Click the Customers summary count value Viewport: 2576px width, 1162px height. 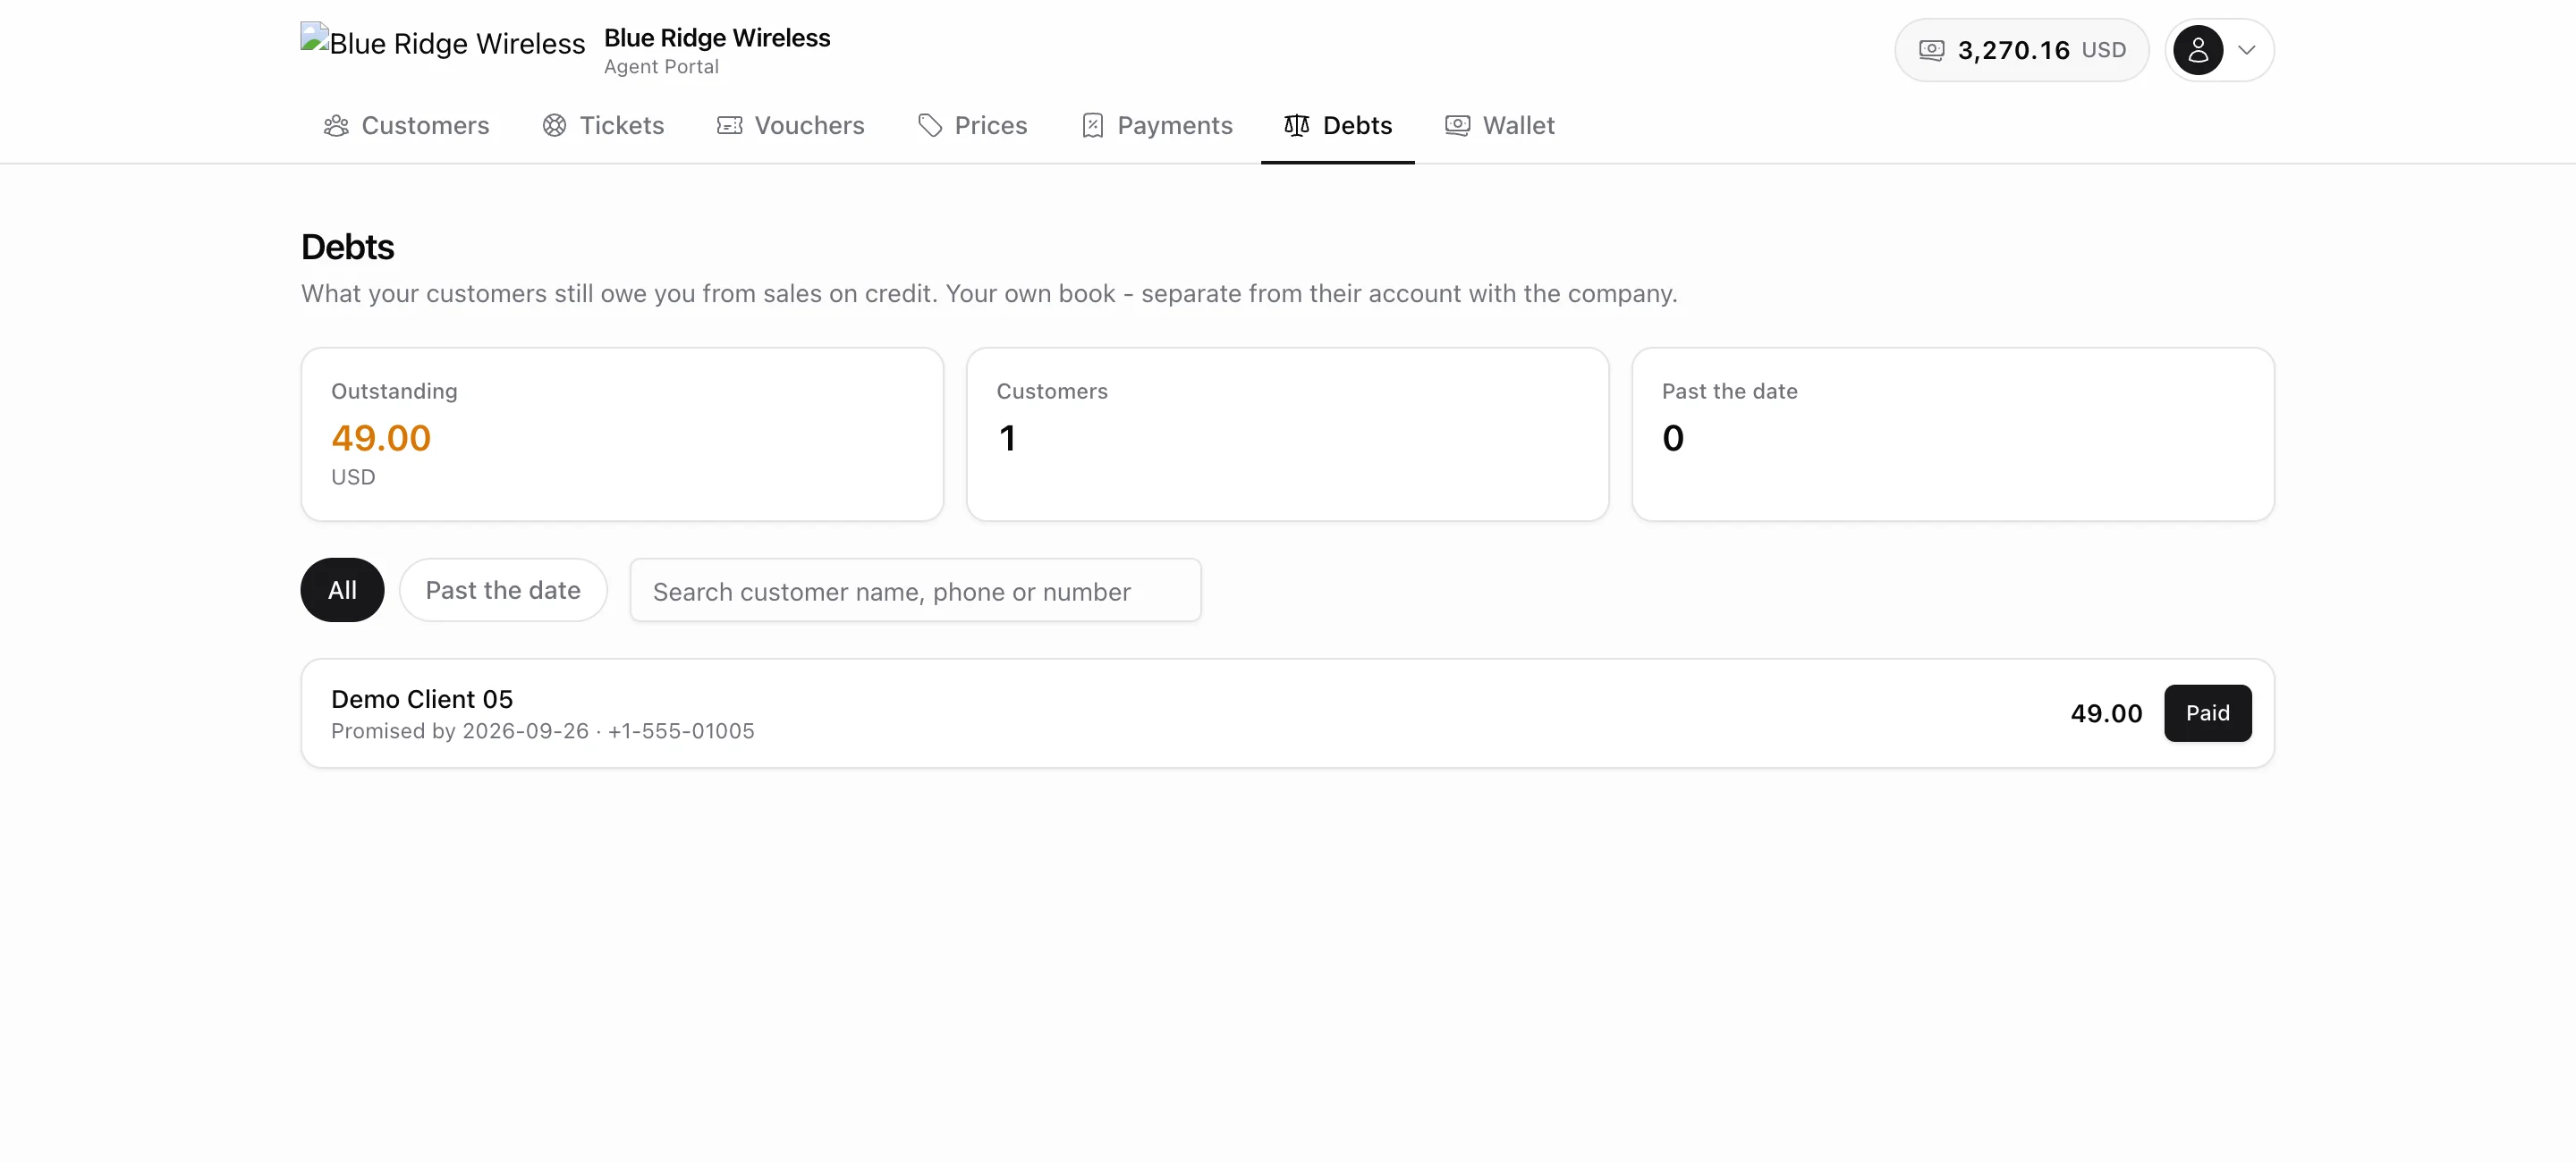1007,438
